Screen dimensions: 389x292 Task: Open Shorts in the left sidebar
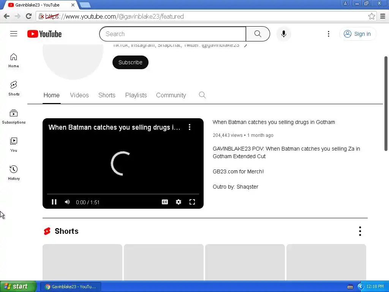(14, 88)
